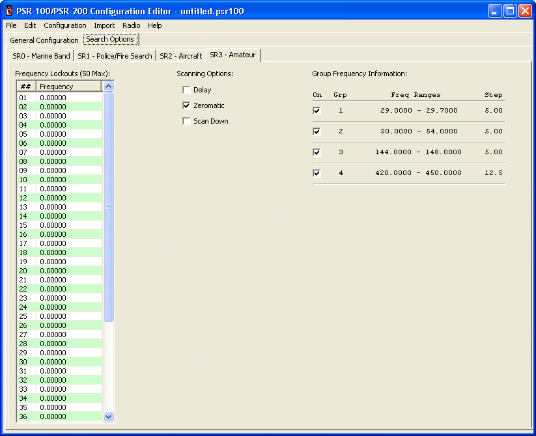Turn off group 2 range 50.0000 - 54.0000
Image resolution: width=536 pixels, height=436 pixels.
317,131
